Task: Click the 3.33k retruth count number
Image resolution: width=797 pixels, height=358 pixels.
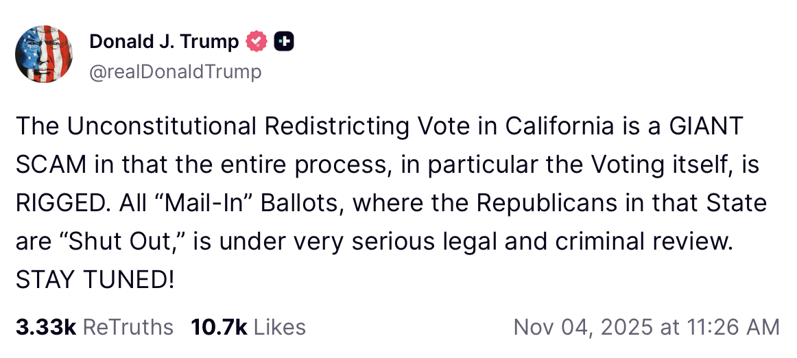Action: point(45,327)
